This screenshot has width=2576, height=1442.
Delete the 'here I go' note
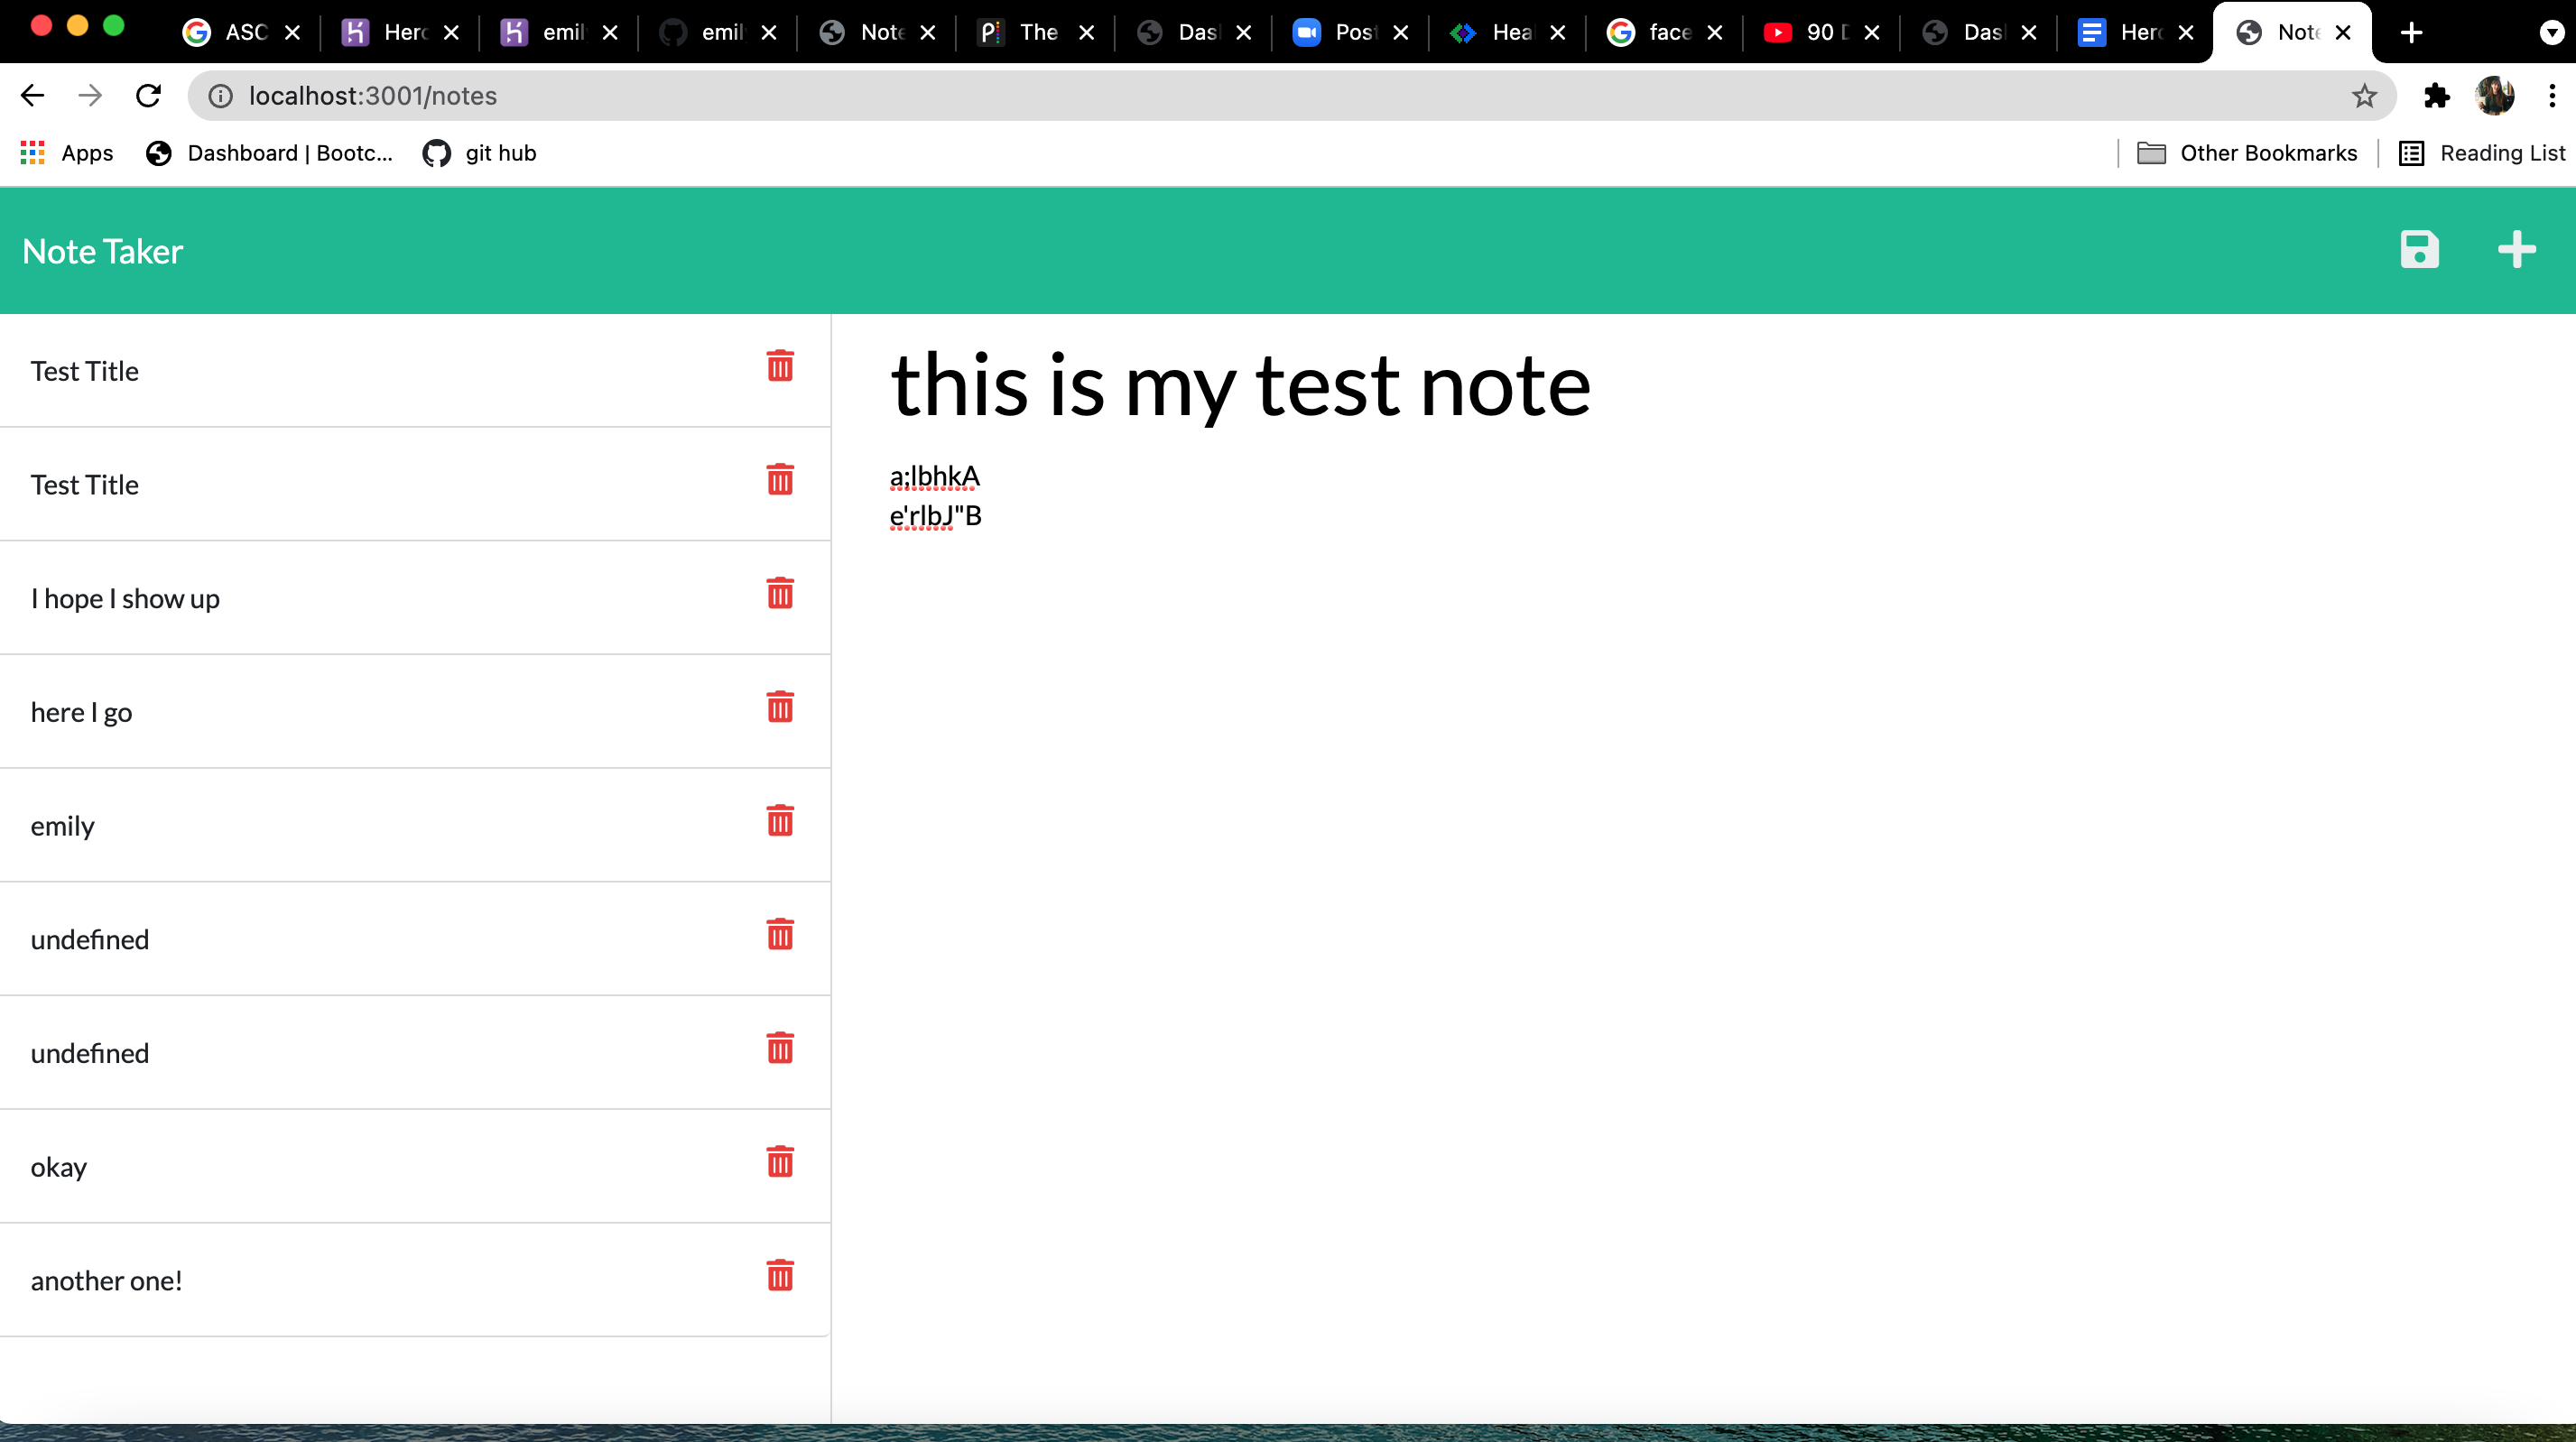(x=779, y=708)
